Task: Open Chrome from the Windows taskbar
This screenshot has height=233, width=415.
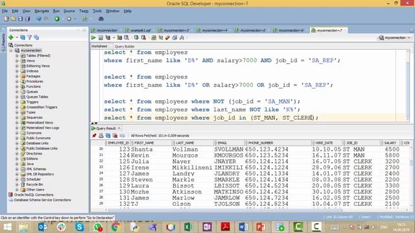Action: 115,227
